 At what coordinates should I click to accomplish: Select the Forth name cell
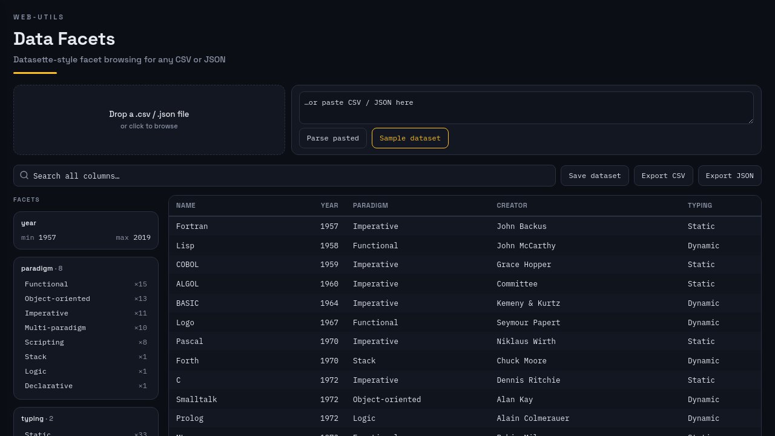[x=187, y=361]
